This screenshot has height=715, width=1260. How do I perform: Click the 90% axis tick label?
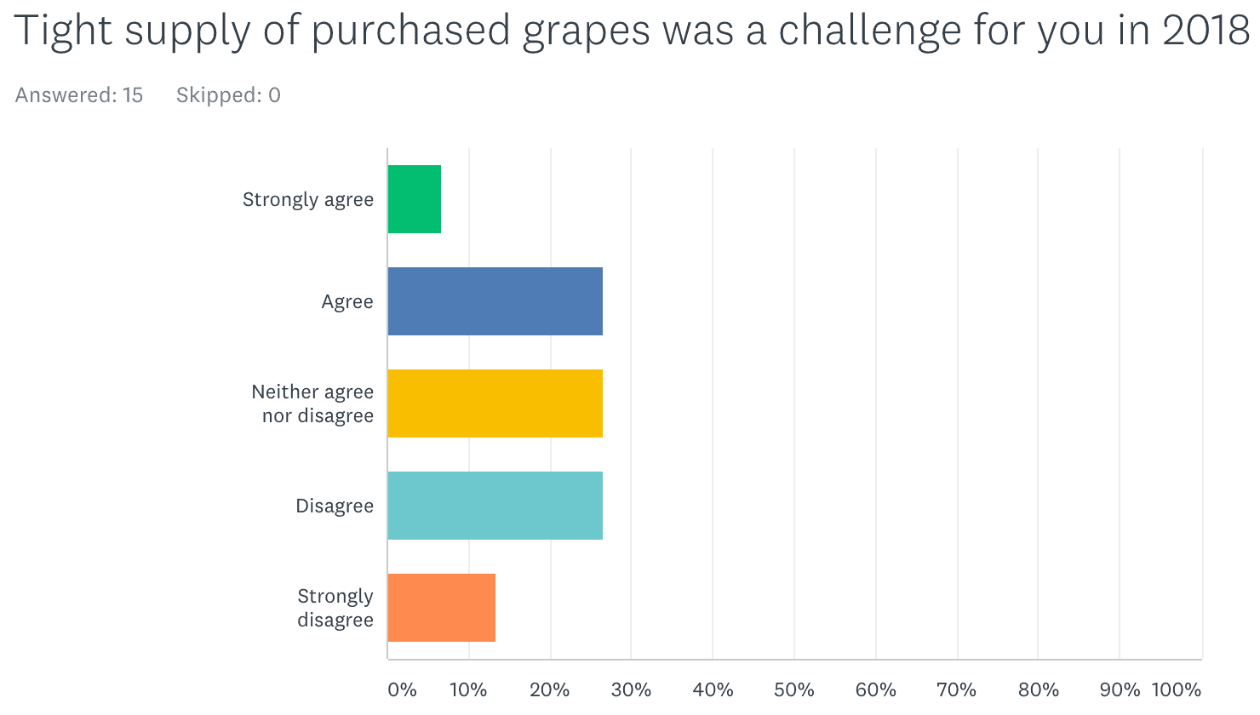click(1120, 689)
